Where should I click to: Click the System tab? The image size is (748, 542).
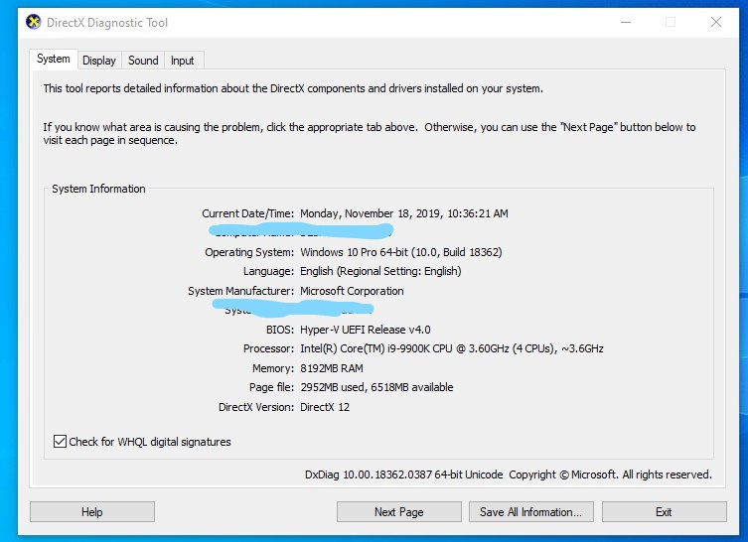(x=54, y=60)
